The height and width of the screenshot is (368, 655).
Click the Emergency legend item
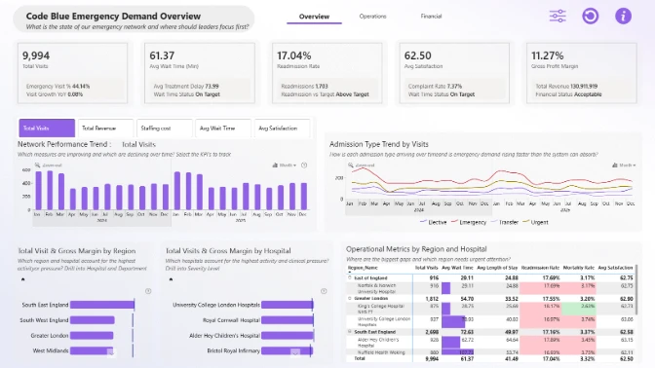click(x=469, y=222)
